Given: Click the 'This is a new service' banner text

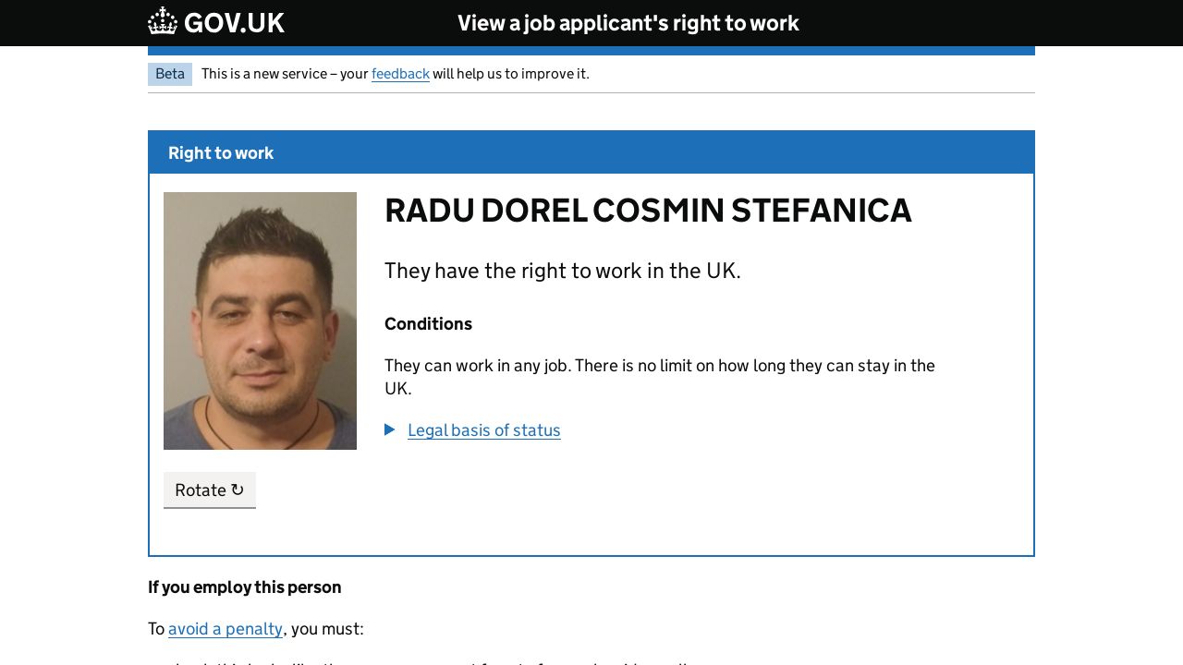Looking at the screenshot, I should pyautogui.click(x=285, y=74).
